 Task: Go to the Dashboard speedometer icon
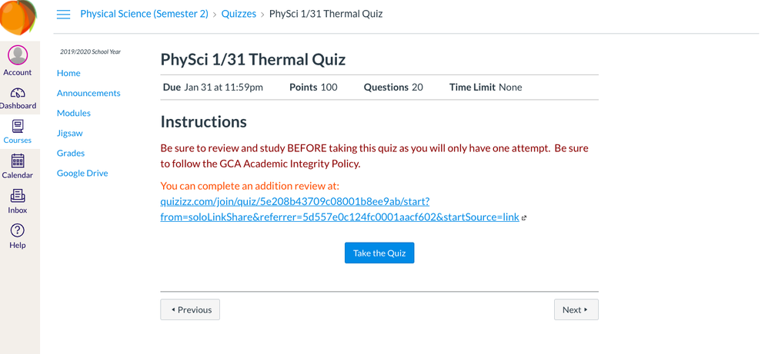(18, 93)
